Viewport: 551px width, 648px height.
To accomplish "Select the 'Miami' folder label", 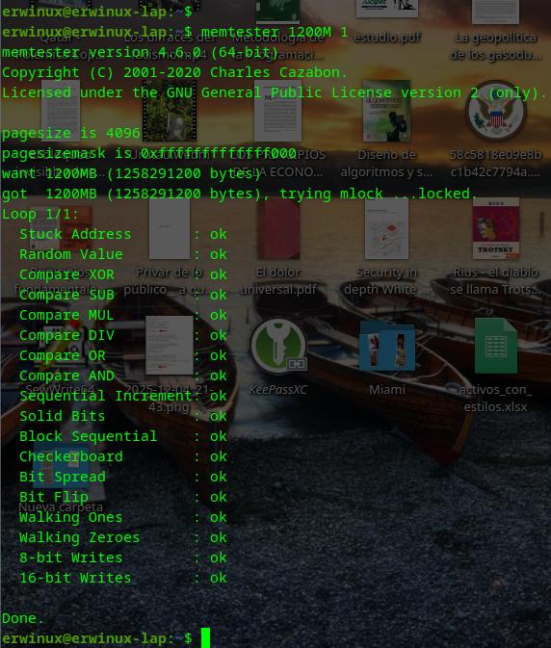I will [387, 390].
